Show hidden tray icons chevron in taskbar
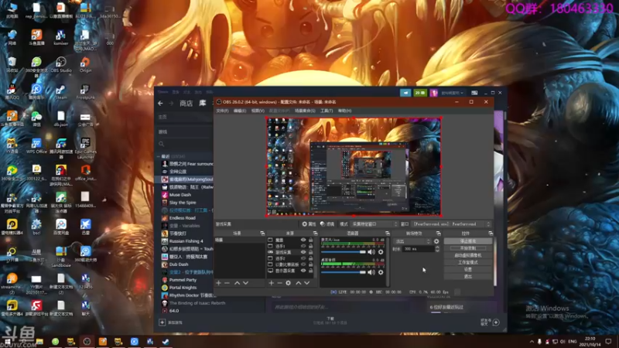619x348 pixels. point(532,341)
